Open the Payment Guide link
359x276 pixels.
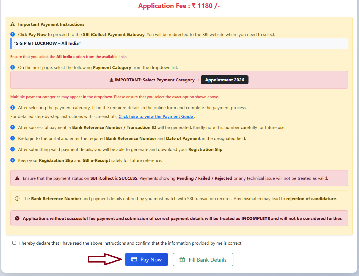pyautogui.click(x=156, y=116)
